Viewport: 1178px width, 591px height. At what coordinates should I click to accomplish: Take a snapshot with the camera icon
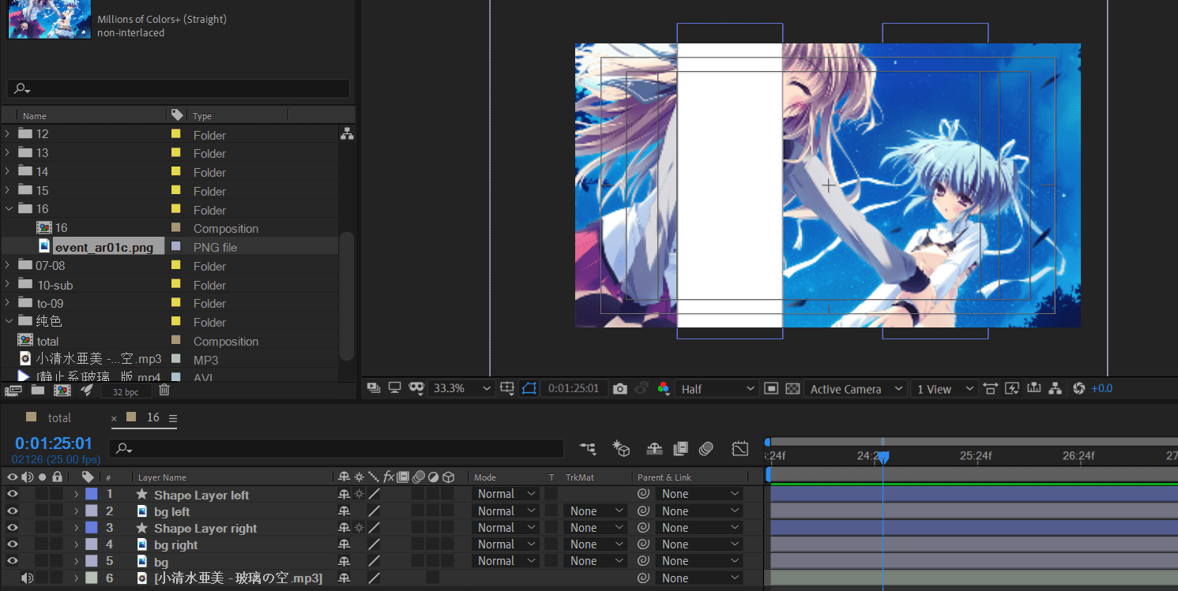(x=620, y=389)
